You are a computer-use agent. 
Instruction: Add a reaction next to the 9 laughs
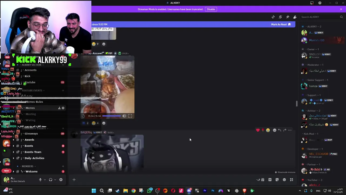coord(104,44)
